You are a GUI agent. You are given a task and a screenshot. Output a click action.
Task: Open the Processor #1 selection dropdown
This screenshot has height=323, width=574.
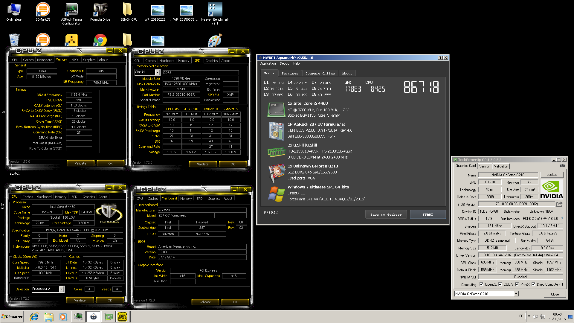61,289
